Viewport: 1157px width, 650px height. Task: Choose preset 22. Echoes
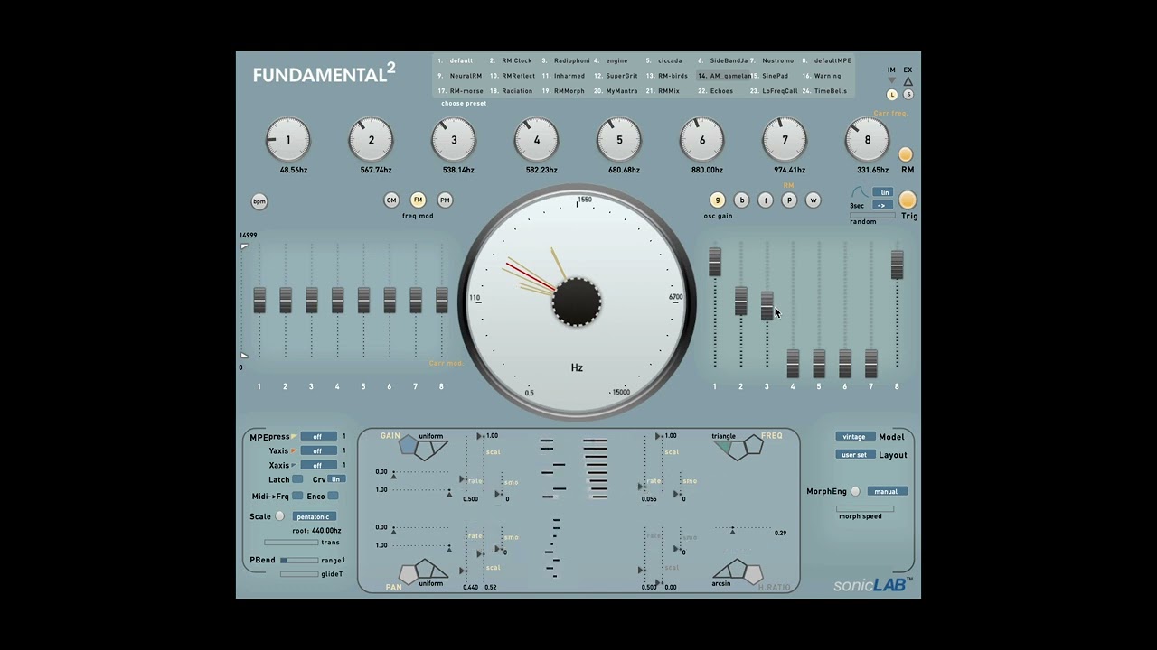716,91
